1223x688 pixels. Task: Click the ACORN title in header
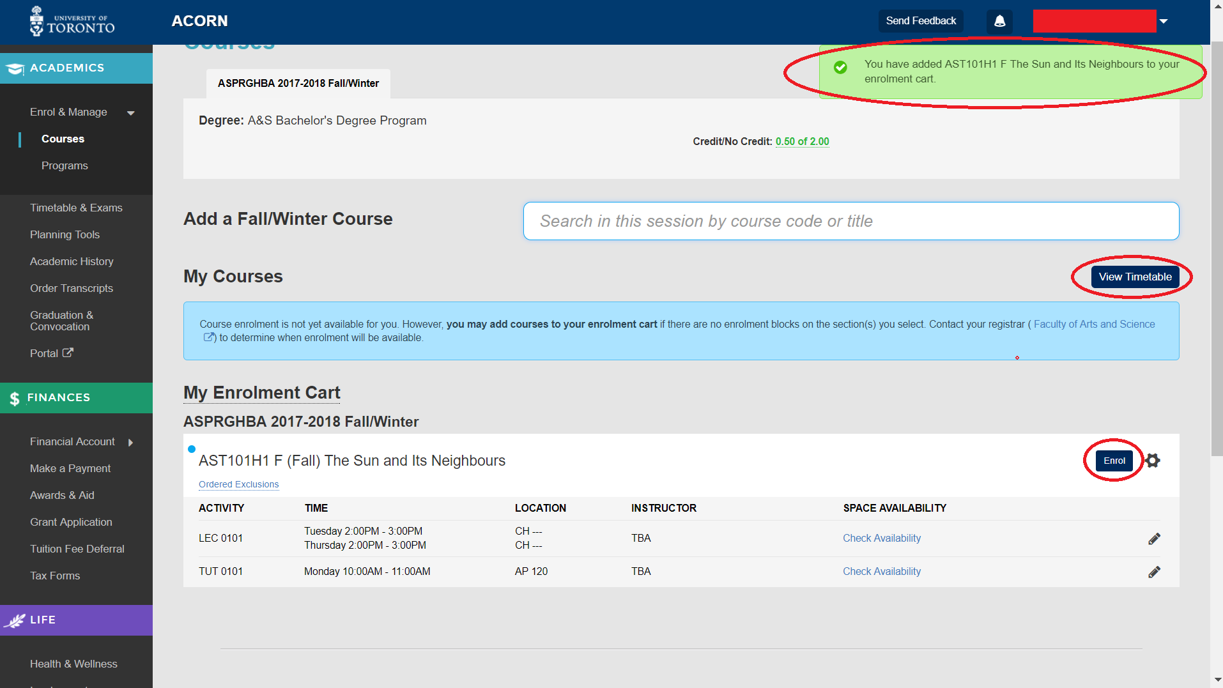click(x=199, y=21)
